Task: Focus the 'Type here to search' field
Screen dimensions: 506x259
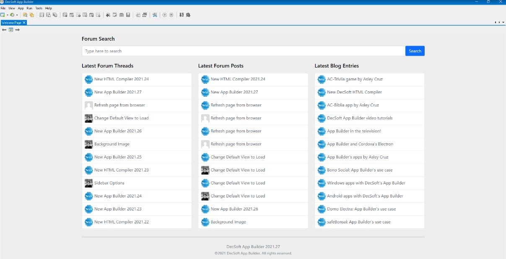Action: click(244, 51)
